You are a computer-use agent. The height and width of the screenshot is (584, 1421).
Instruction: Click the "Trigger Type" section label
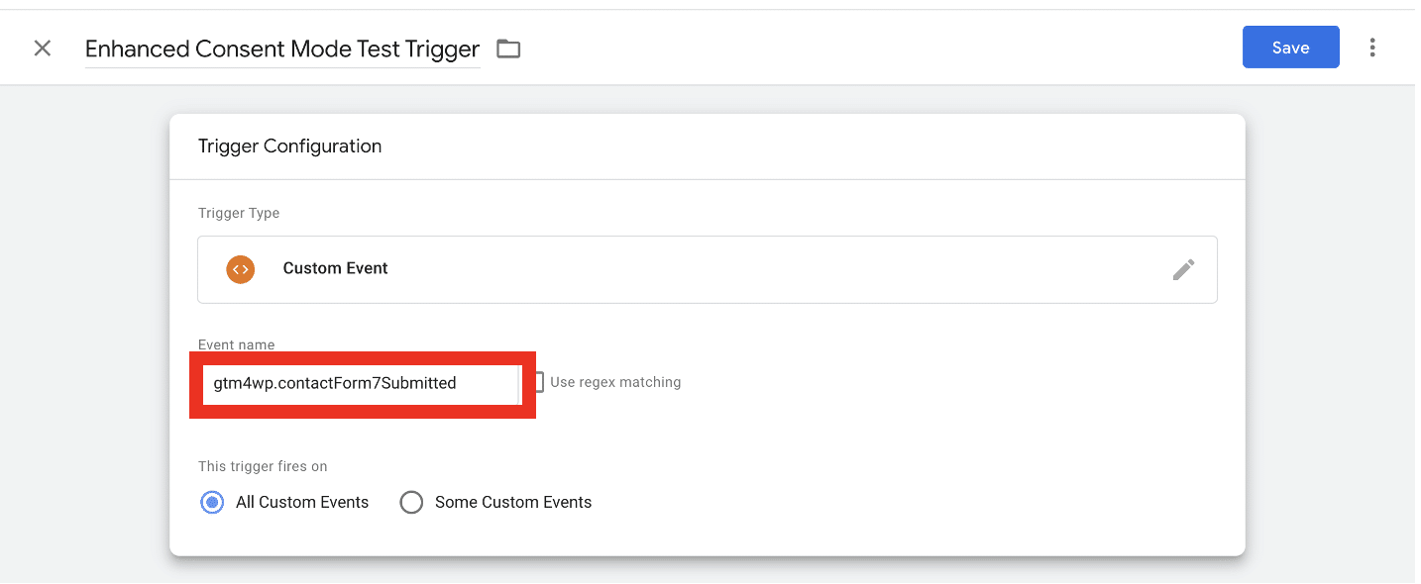click(239, 213)
